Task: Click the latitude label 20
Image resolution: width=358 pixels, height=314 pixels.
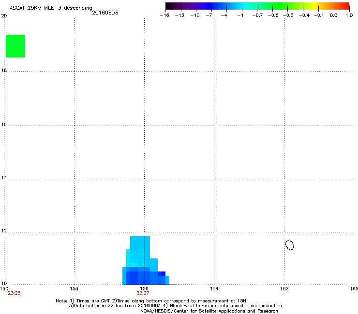Action: 4,16
